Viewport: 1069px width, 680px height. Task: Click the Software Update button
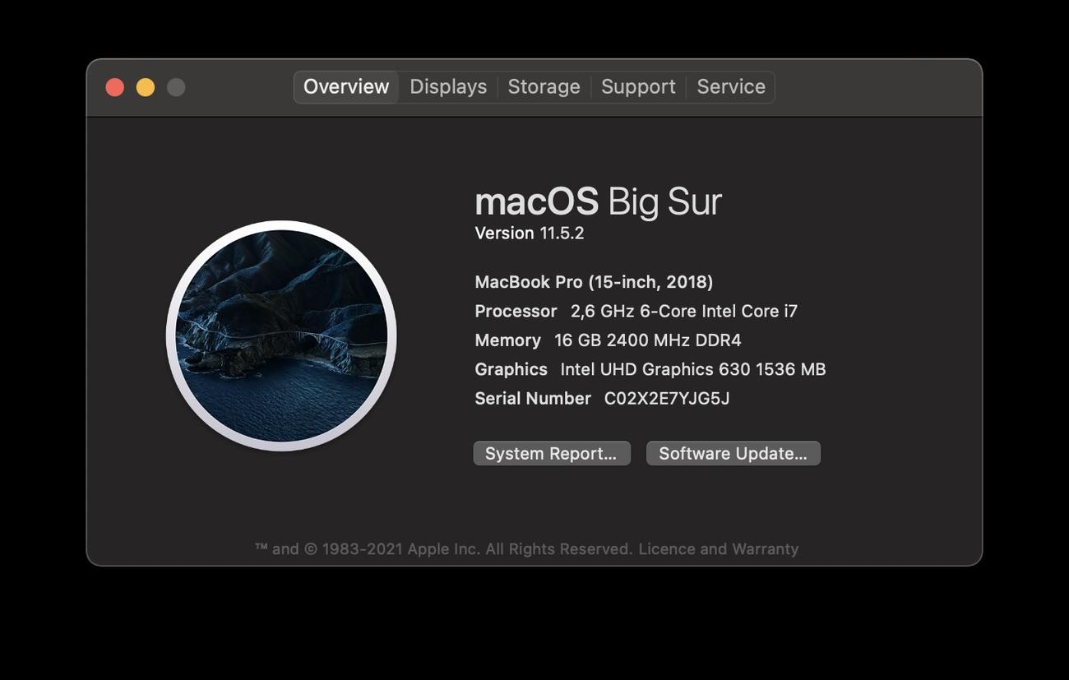[x=733, y=453]
